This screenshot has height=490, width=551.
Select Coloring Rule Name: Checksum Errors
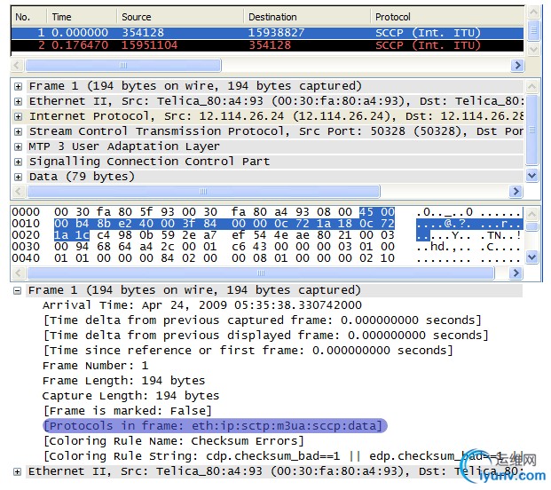(x=173, y=441)
